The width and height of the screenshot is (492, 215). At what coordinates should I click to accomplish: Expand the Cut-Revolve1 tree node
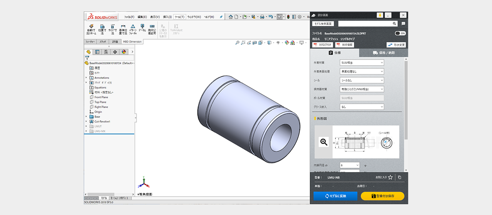coord(86,121)
